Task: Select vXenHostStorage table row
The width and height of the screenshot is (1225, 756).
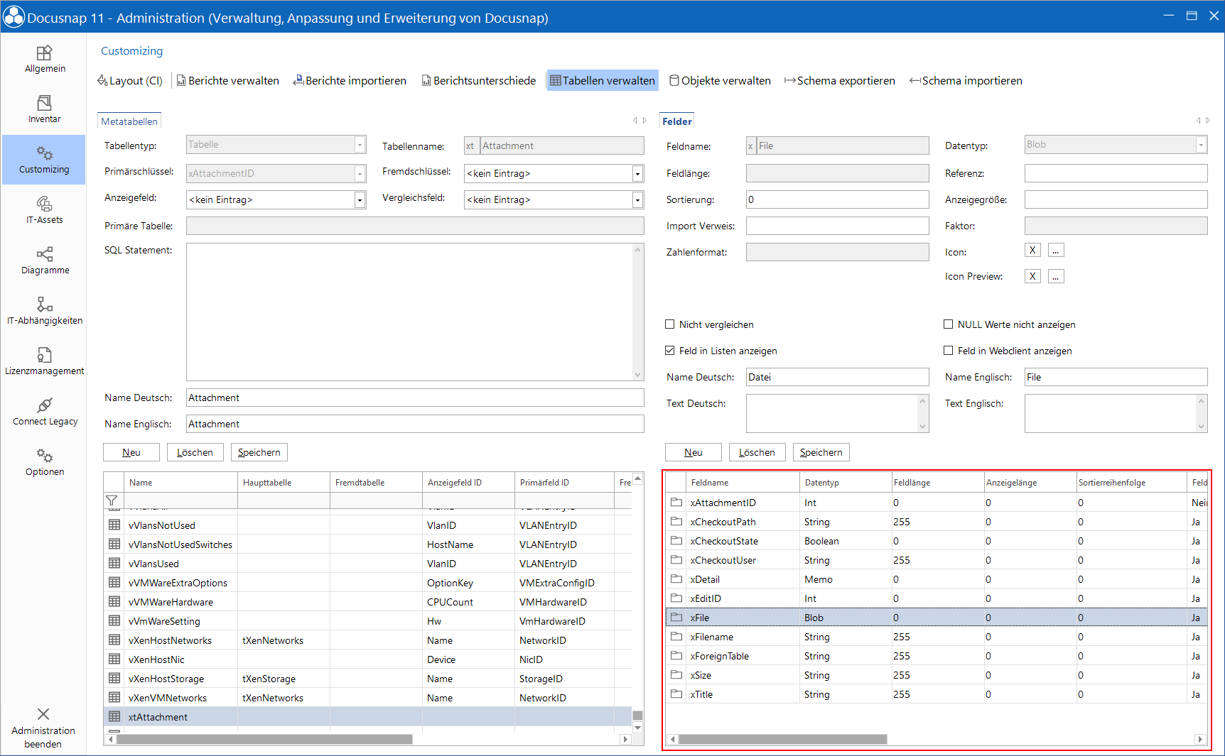Action: (368, 679)
